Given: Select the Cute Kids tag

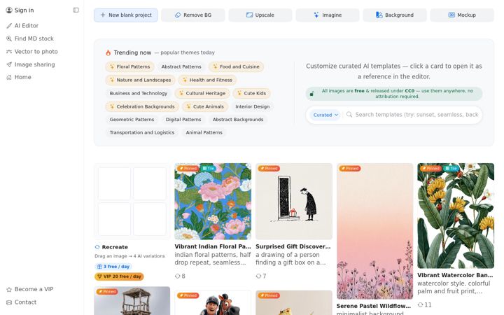Looking at the screenshot, I should click(252, 94).
